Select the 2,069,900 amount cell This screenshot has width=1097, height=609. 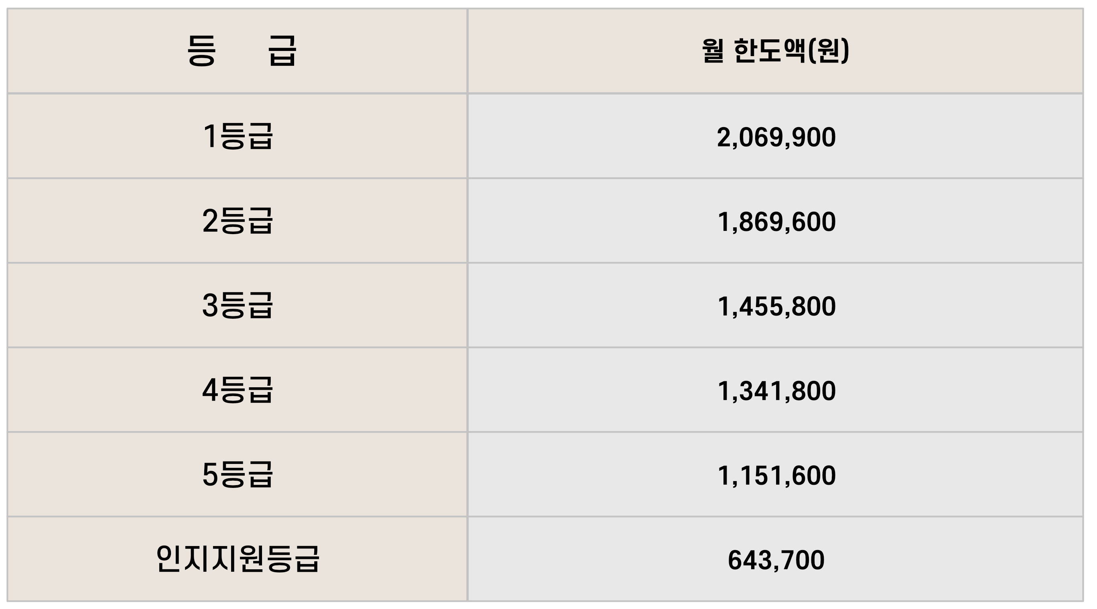[x=776, y=138]
